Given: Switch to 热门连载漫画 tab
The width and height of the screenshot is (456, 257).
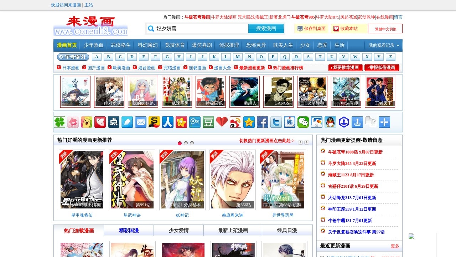Looking at the screenshot, I should (79, 231).
